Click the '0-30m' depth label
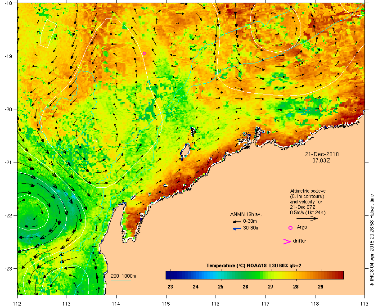The height and width of the screenshot is (306, 378). pyautogui.click(x=250, y=221)
